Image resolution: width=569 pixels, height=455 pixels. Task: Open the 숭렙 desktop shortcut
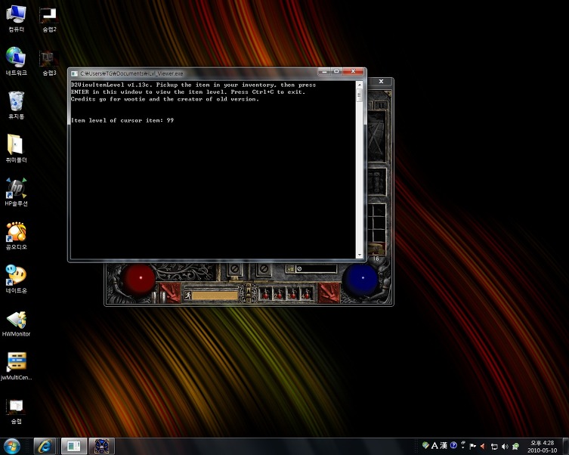click(x=16, y=411)
